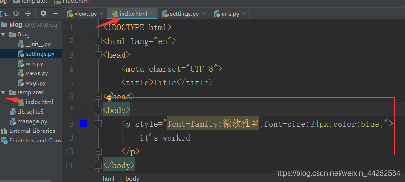Click templates in the navigation bar path
The height and width of the screenshot is (182, 405).
coord(35,1)
